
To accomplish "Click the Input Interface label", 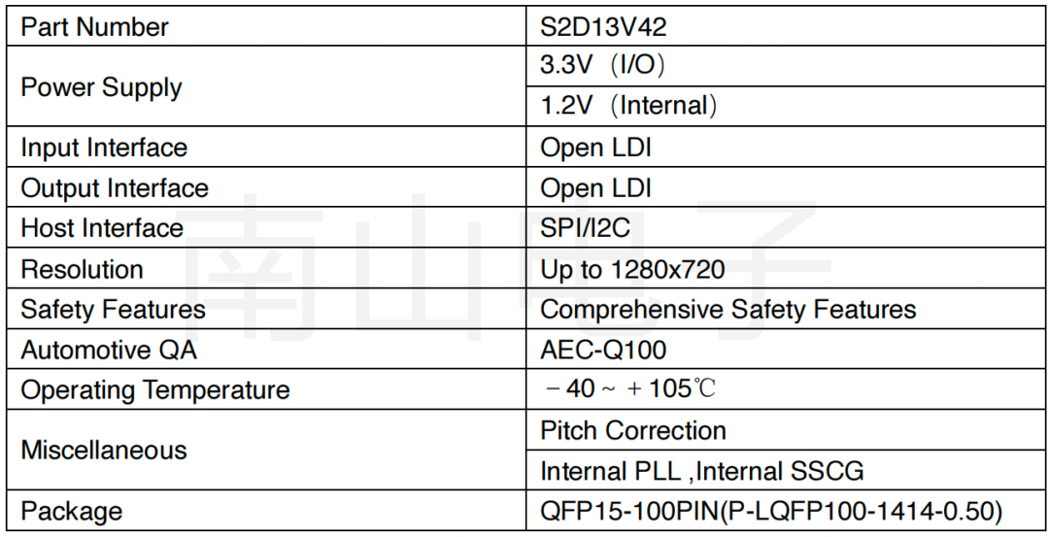I will [104, 148].
